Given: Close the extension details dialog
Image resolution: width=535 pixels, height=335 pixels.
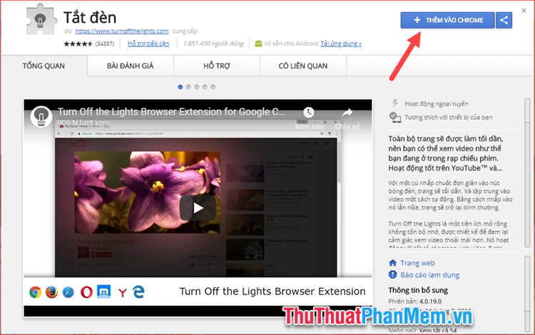Looking at the screenshot, I should coord(524,11).
